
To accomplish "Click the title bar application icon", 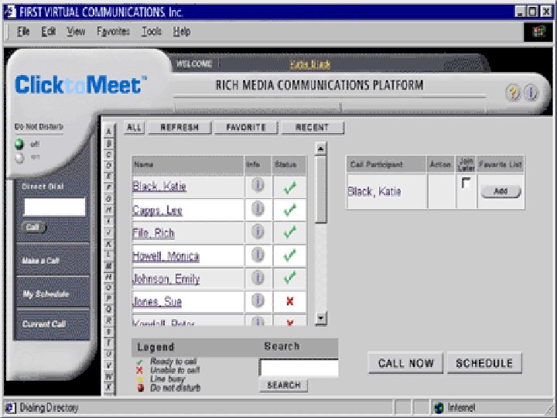I will (10, 12).
